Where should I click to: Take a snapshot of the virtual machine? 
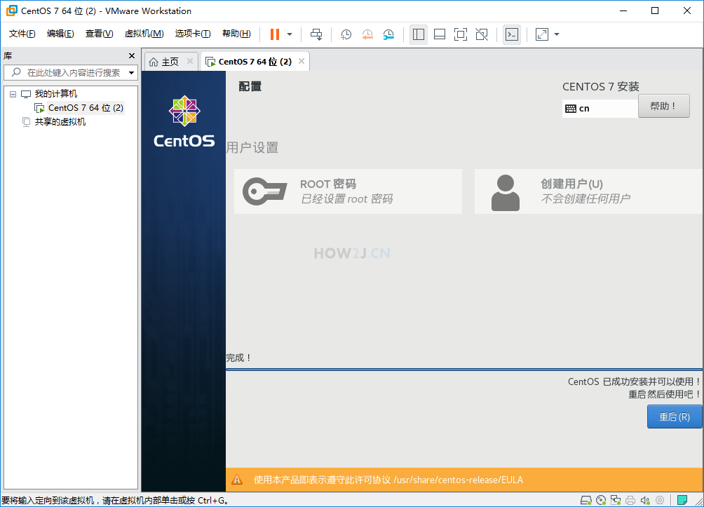point(345,34)
